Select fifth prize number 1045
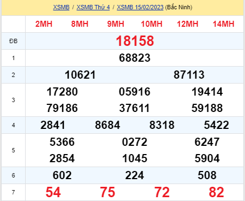245x201 pixels. click(x=135, y=158)
